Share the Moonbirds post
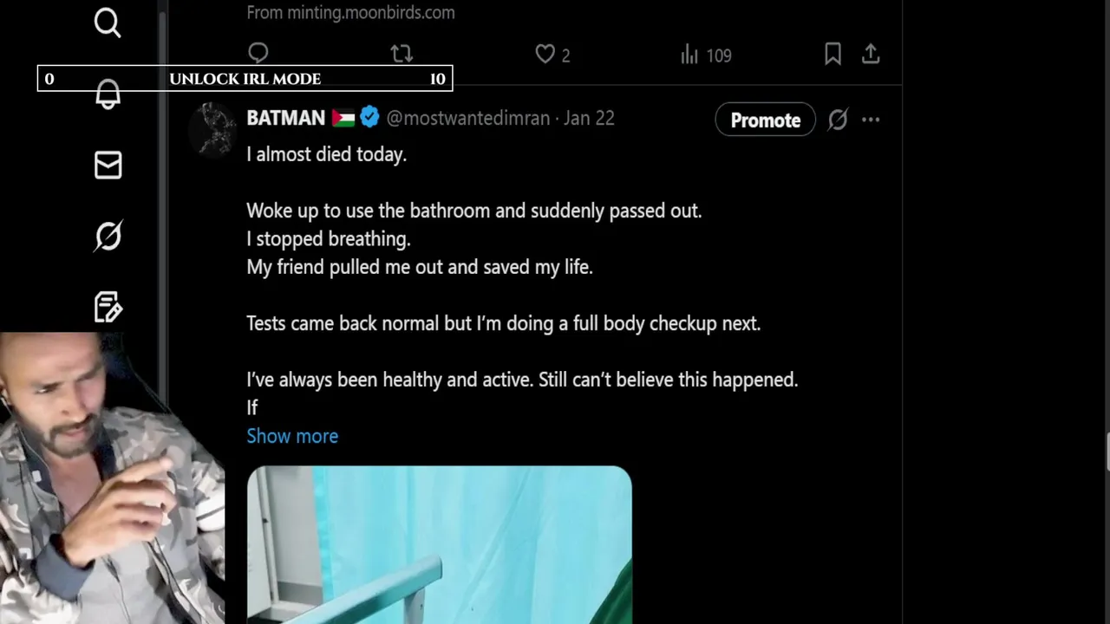 871,55
